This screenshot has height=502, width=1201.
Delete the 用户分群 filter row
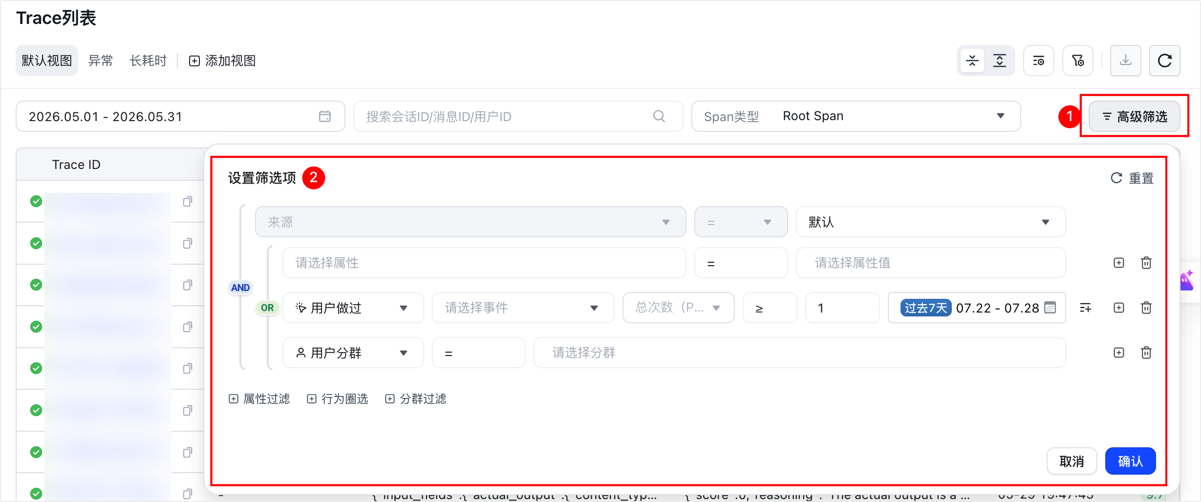point(1146,353)
